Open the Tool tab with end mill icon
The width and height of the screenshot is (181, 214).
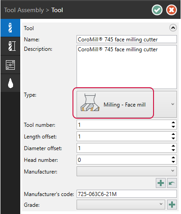(x=10, y=28)
